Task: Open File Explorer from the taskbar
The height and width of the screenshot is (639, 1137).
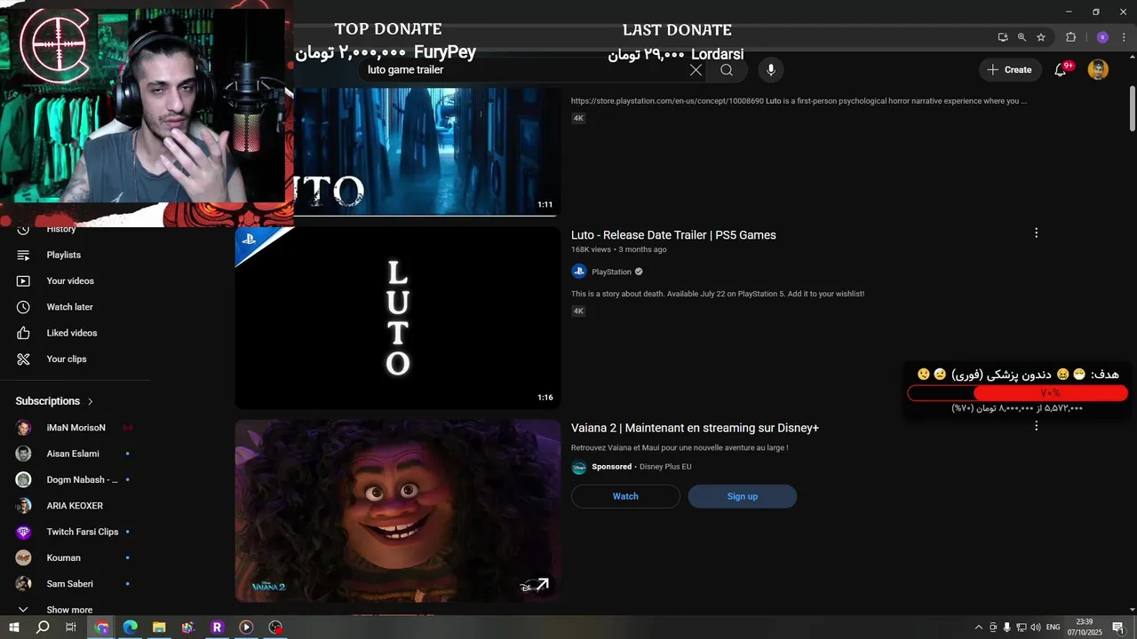Action: 159,627
